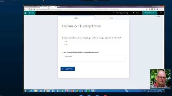Switch to the first browser tab
Screen dimensions: 172x96
point(32,6)
